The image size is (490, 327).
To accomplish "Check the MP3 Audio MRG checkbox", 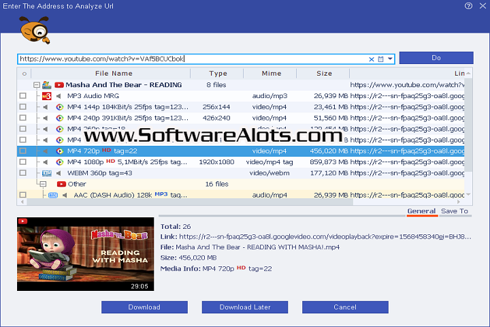I will [x=23, y=96].
